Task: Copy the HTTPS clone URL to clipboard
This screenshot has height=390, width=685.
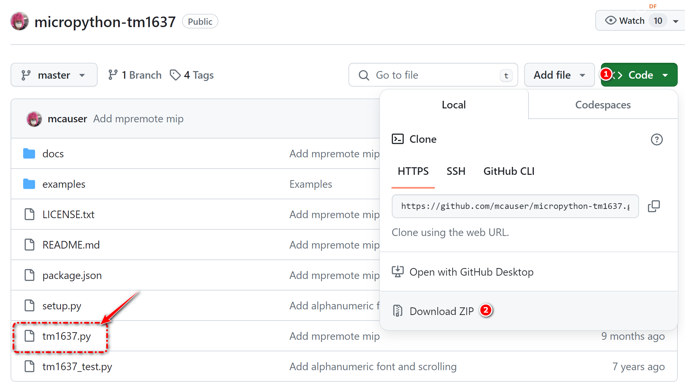Action: [654, 206]
